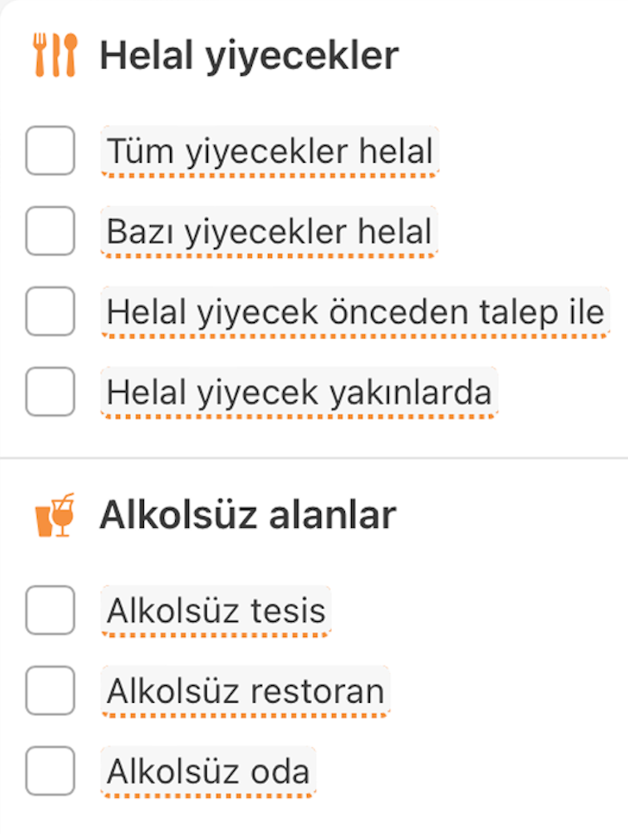Click the spoon in the halal food icon

coord(70,55)
